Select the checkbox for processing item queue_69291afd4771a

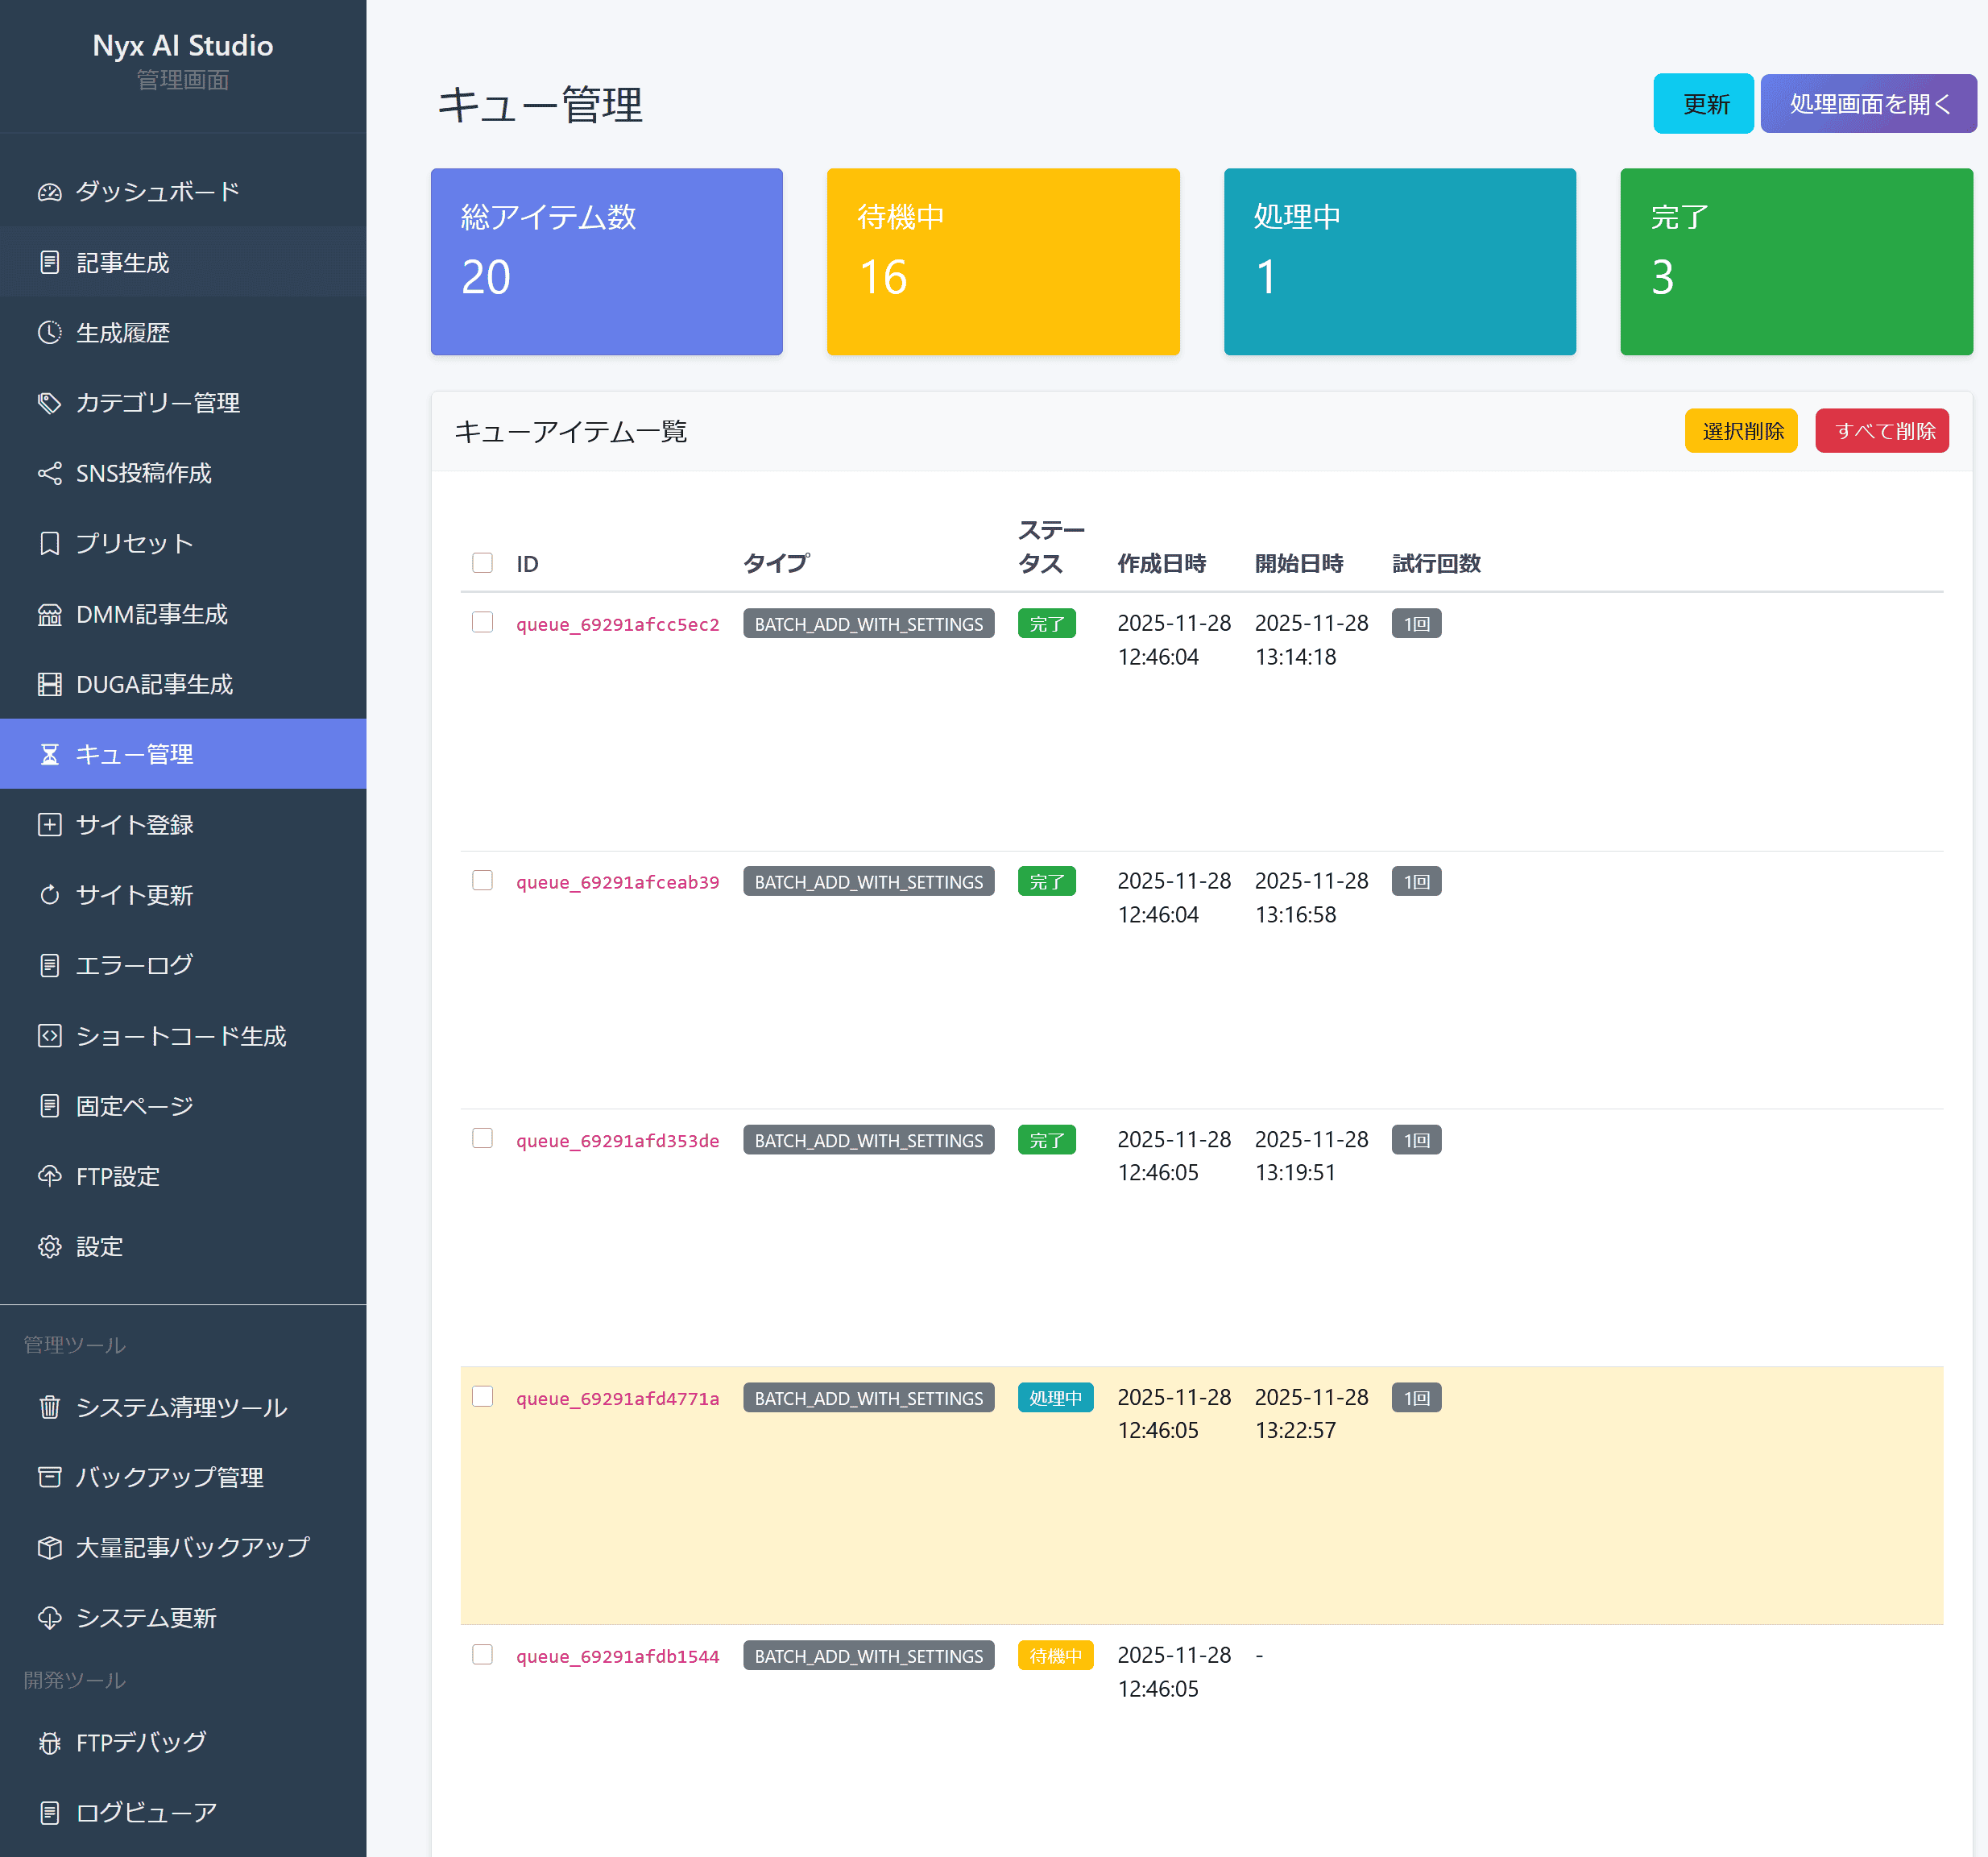pyautogui.click(x=482, y=1396)
